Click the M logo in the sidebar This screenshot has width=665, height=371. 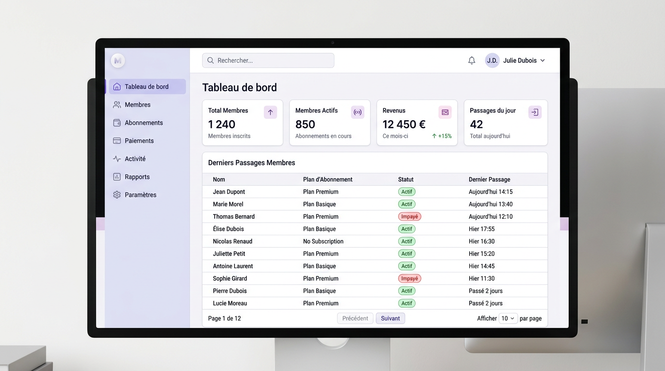pyautogui.click(x=117, y=60)
